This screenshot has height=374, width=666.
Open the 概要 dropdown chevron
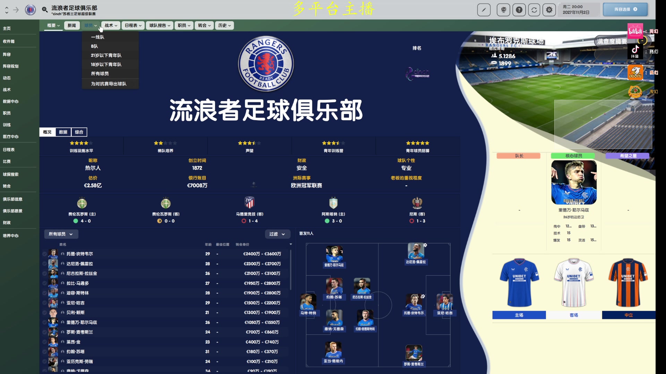(x=58, y=25)
